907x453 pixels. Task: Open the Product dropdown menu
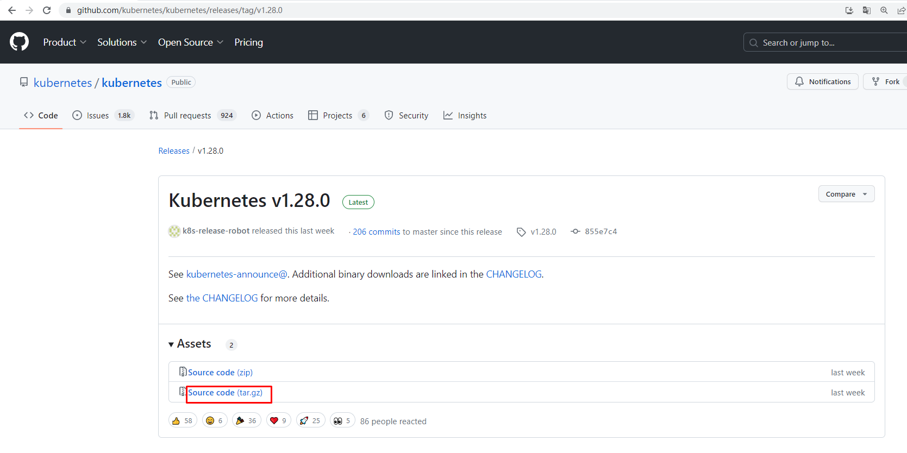click(65, 42)
